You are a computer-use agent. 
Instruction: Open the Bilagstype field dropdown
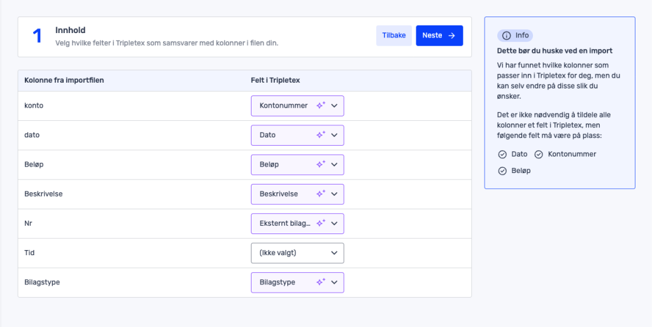pos(297,282)
